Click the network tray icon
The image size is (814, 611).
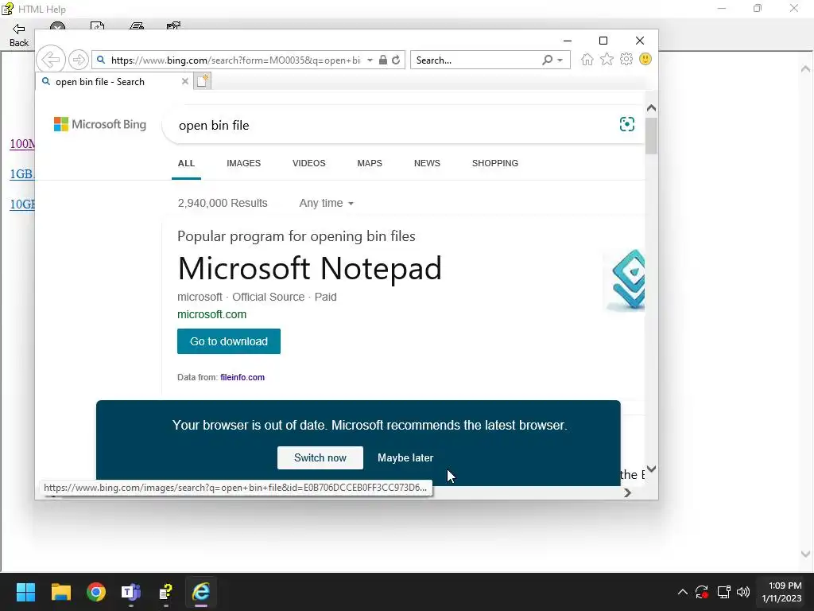(723, 592)
